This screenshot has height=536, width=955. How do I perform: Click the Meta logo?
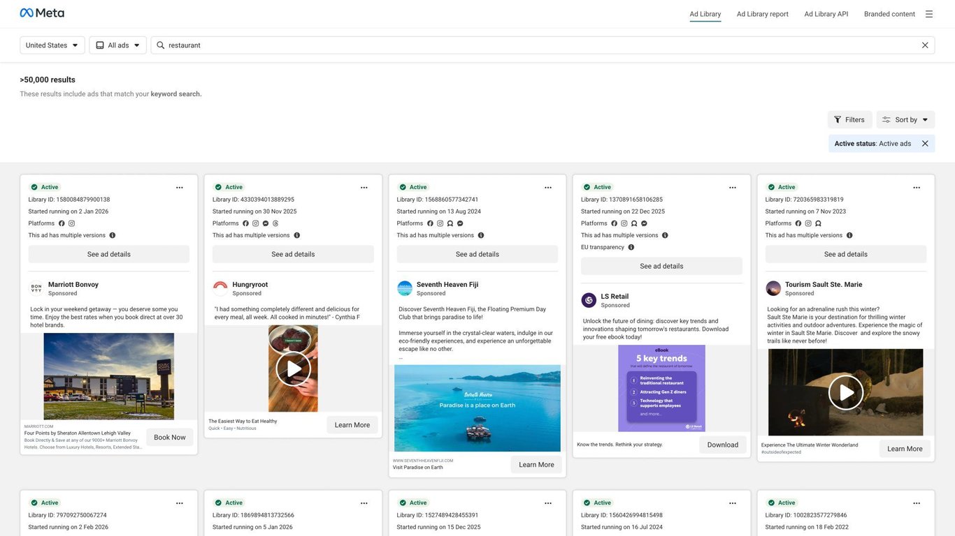pos(42,13)
